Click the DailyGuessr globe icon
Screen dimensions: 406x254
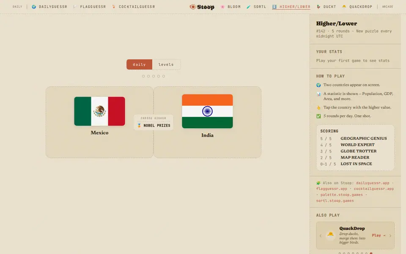[x=34, y=7]
